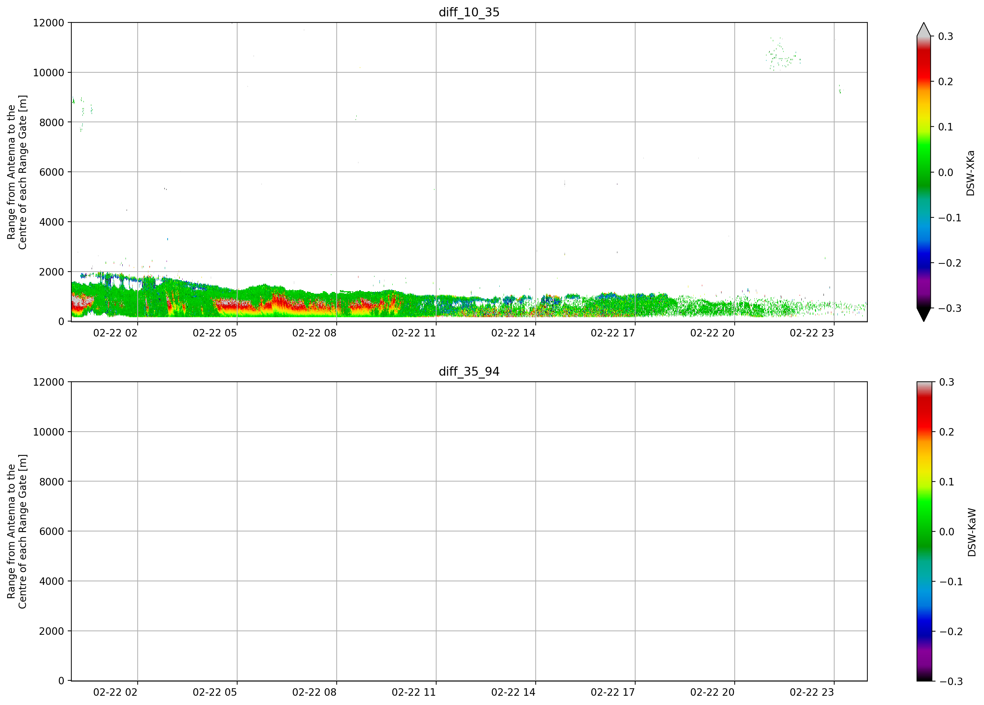
Task: Select the "DSW-XKa" colorbar label
Action: coord(970,173)
